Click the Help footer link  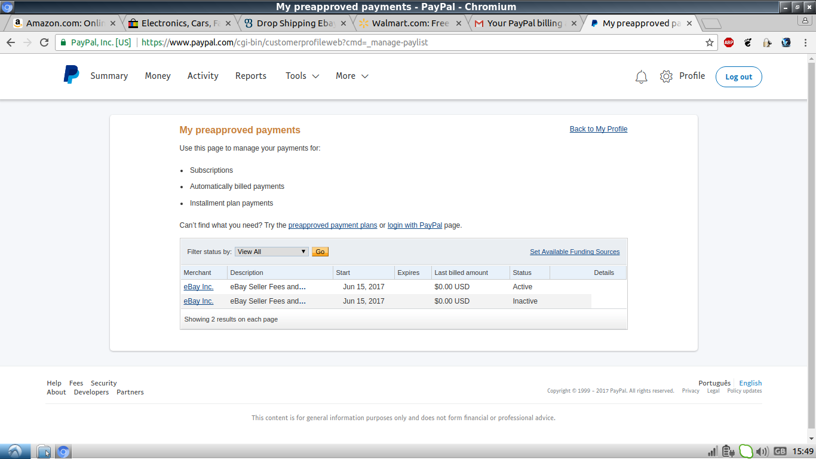54,383
